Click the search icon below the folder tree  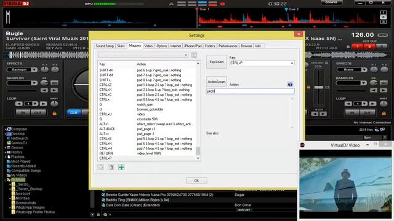pos(105,214)
